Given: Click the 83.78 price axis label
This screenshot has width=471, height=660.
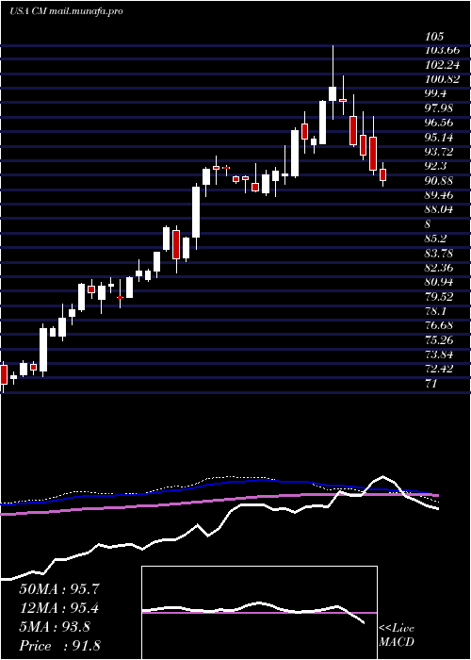Looking at the screenshot, I should click(x=439, y=253).
